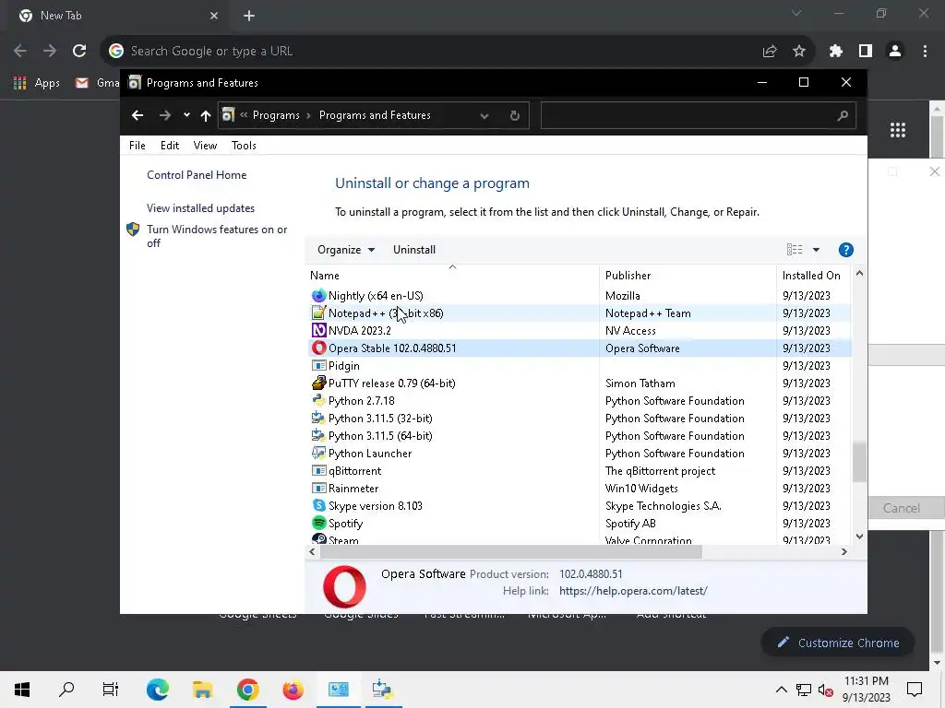Click the qBittorrent program icon
Image resolution: width=945 pixels, height=708 pixels.
click(318, 471)
